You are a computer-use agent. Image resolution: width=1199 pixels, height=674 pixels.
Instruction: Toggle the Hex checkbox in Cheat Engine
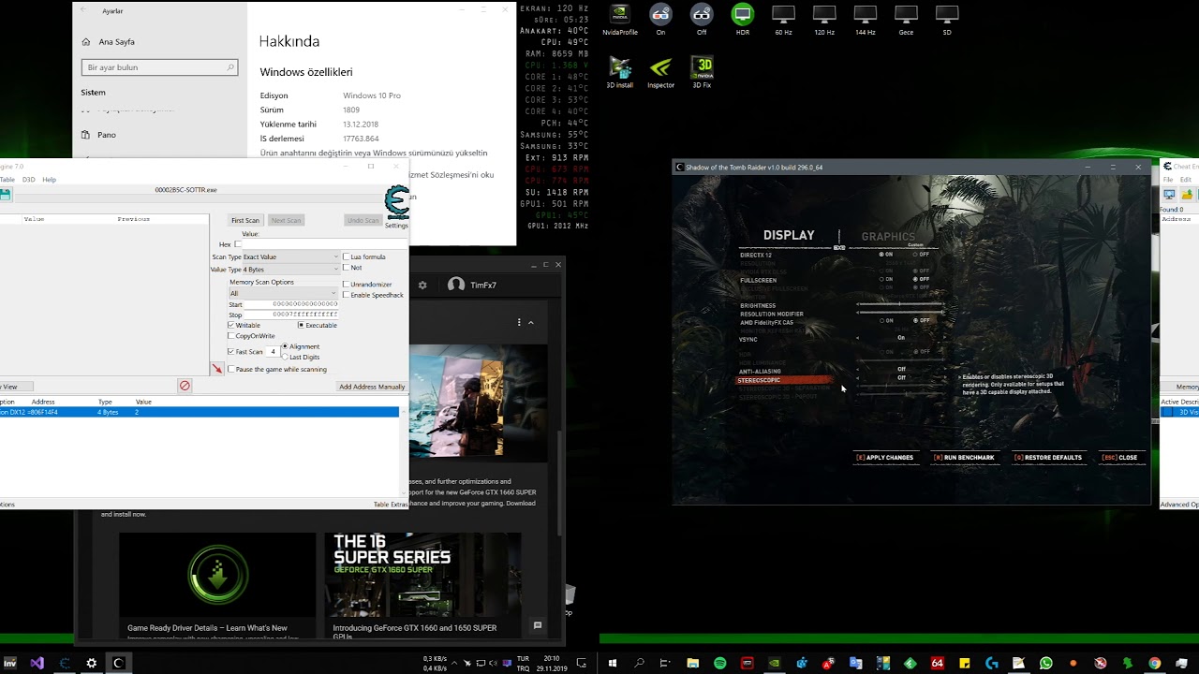(x=238, y=244)
